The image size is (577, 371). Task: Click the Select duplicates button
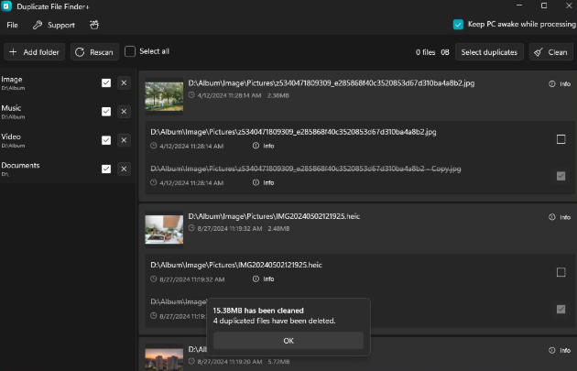[489, 52]
